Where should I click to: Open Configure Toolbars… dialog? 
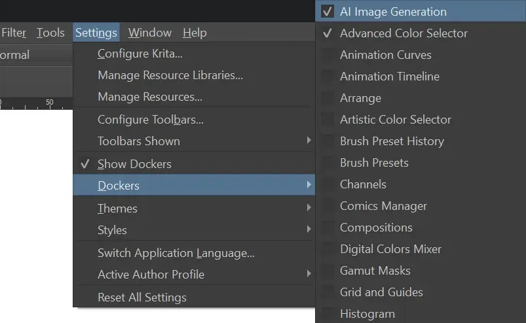click(x=194, y=120)
